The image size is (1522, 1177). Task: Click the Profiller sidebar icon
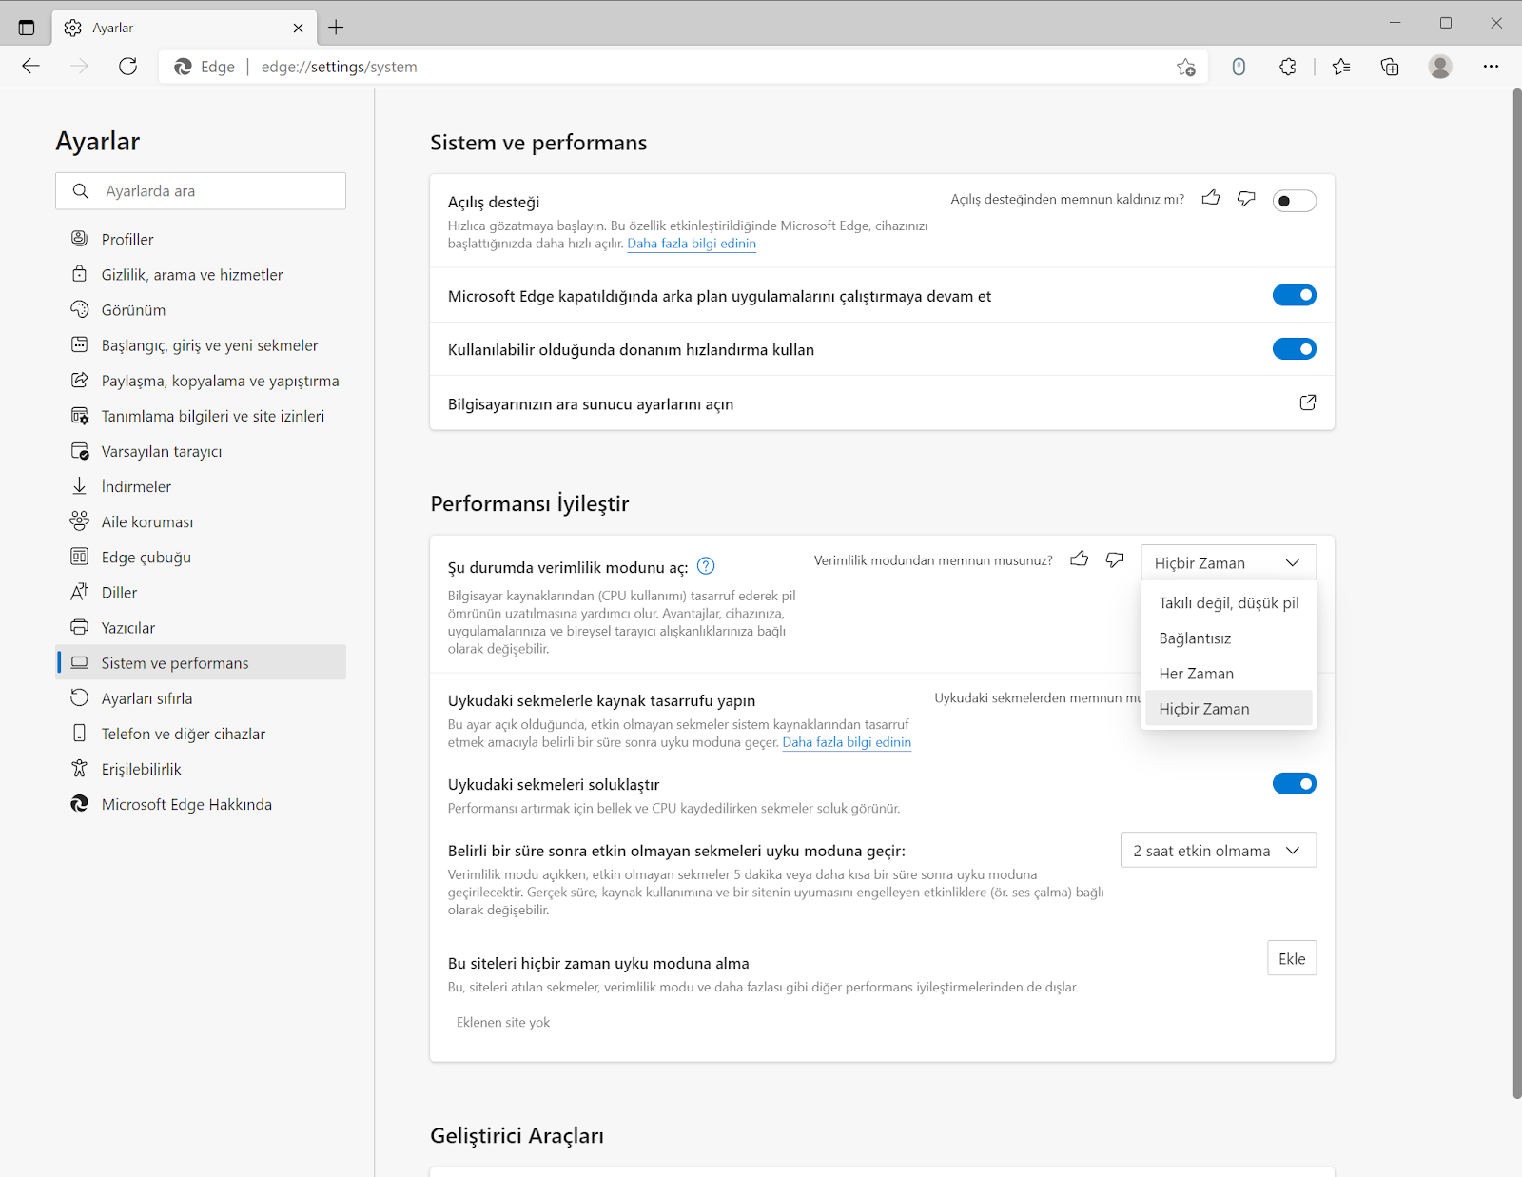click(x=80, y=239)
